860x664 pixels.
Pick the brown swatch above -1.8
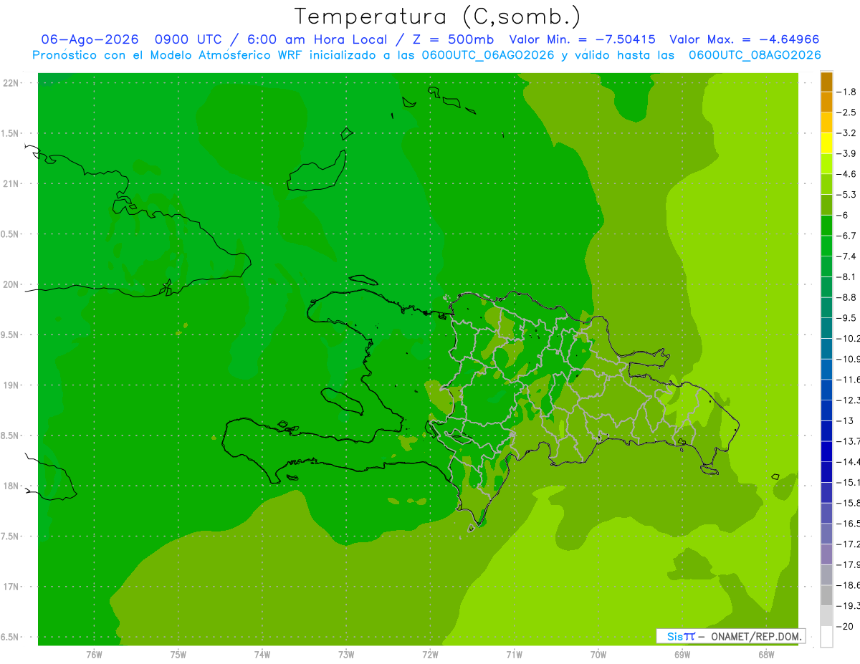click(x=826, y=82)
